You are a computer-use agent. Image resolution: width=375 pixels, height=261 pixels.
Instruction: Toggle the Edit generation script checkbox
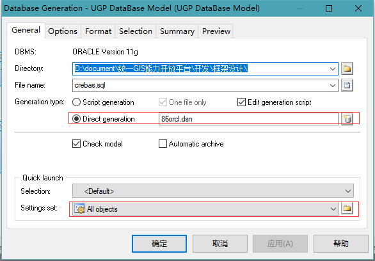(x=241, y=102)
